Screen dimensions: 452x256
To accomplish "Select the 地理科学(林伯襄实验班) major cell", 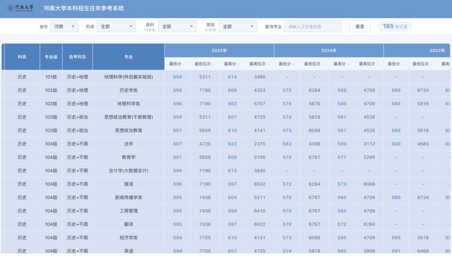I will point(128,77).
